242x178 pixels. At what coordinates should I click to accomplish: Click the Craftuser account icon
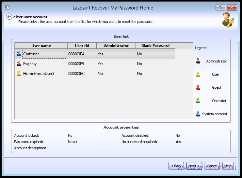coord(19,54)
